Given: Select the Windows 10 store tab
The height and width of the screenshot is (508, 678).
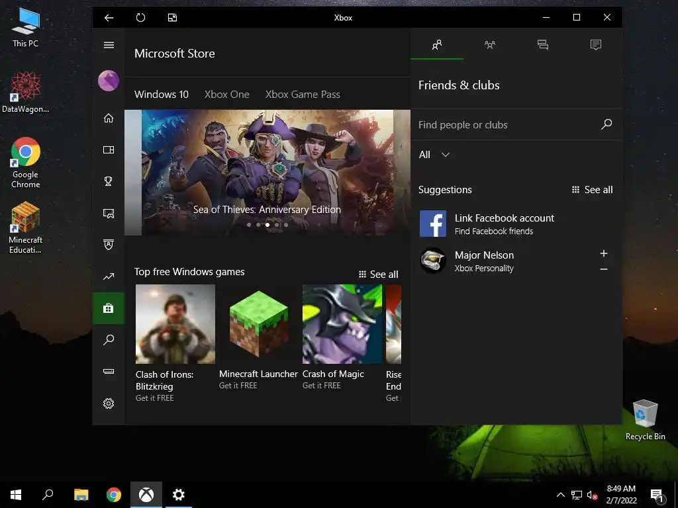Looking at the screenshot, I should 162,94.
